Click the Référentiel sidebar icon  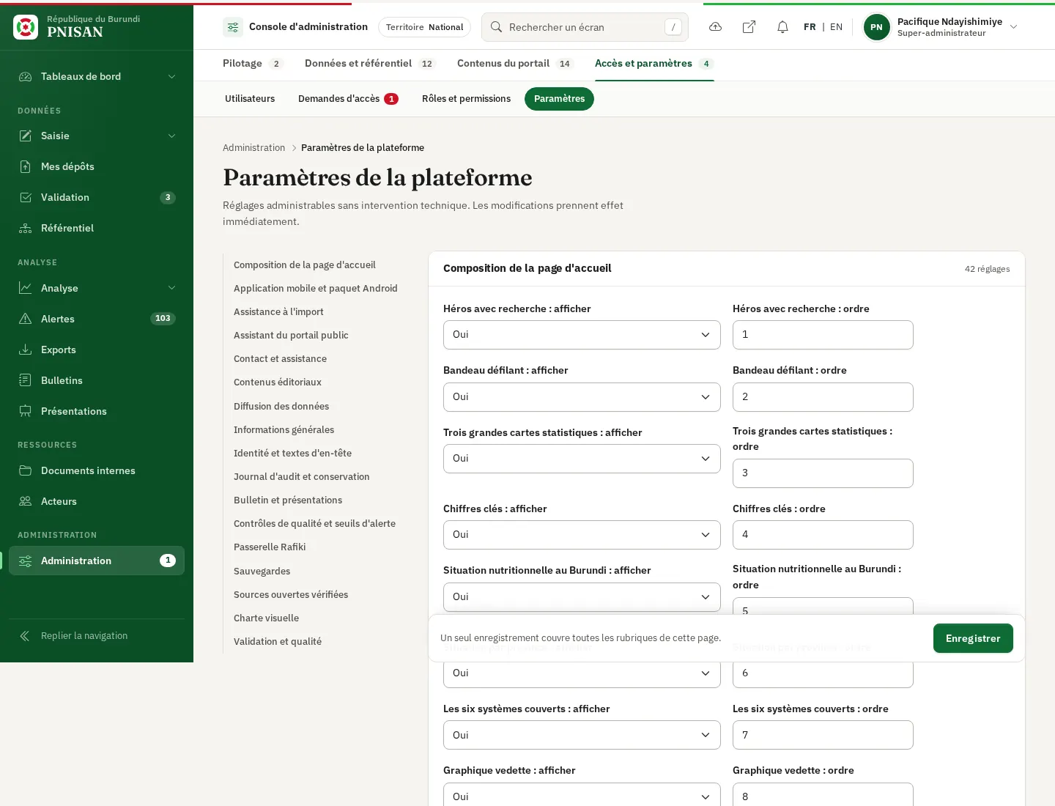tap(26, 228)
